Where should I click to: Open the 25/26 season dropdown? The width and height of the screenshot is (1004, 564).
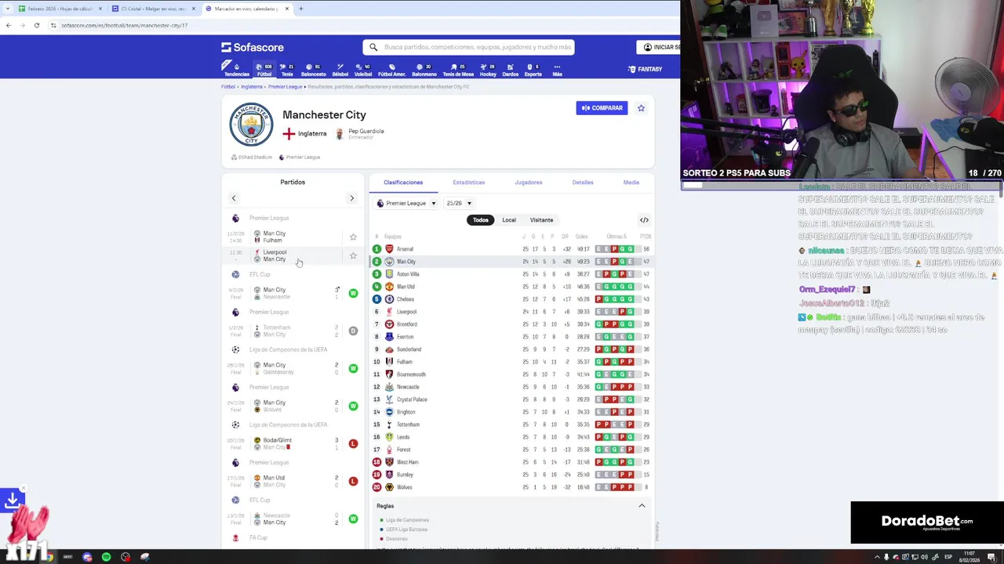click(459, 204)
